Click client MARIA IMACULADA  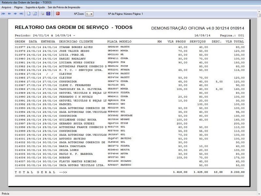point(72,146)
